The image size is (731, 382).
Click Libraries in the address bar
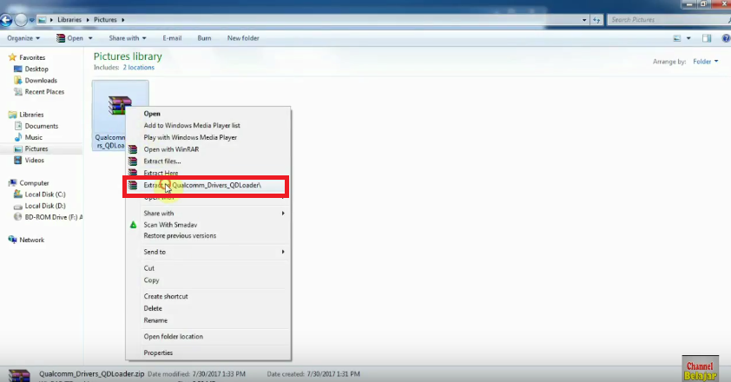pyautogui.click(x=69, y=20)
